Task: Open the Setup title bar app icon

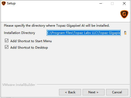Action: click(x=4, y=3)
